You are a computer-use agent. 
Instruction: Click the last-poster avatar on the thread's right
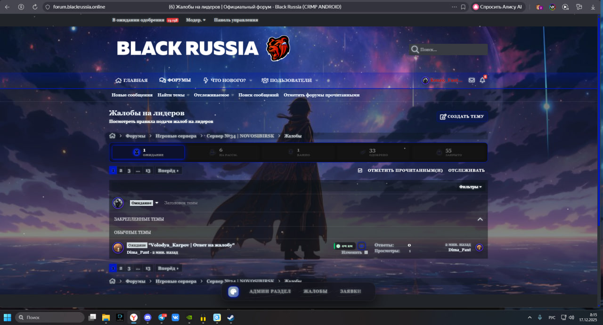479,247
